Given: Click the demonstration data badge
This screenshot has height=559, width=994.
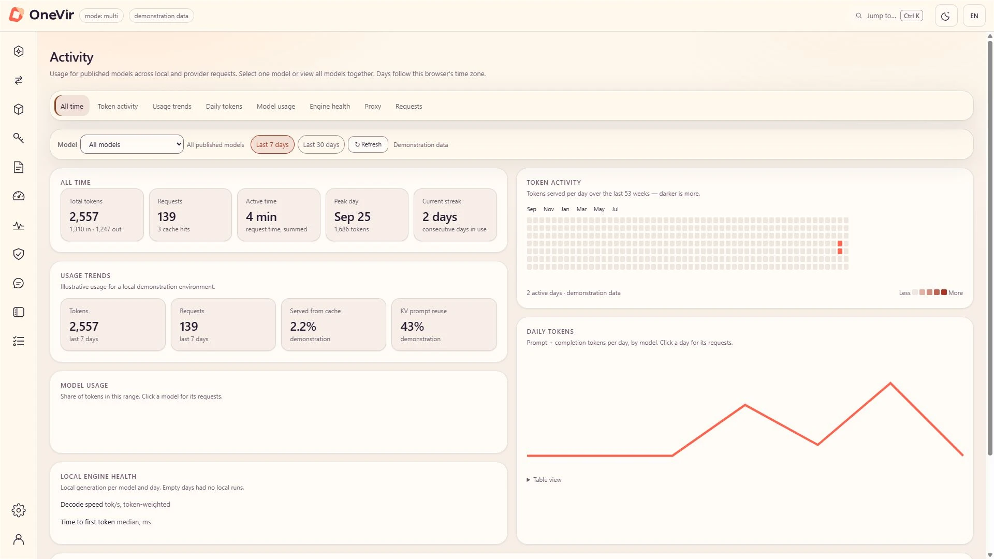Looking at the screenshot, I should [161, 16].
